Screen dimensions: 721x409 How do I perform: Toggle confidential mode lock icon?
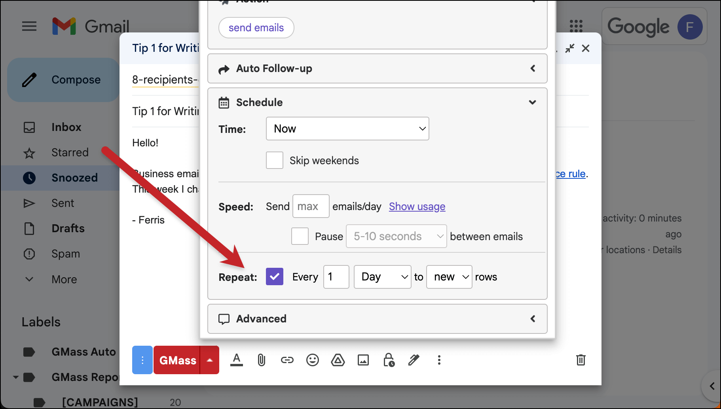(x=389, y=360)
